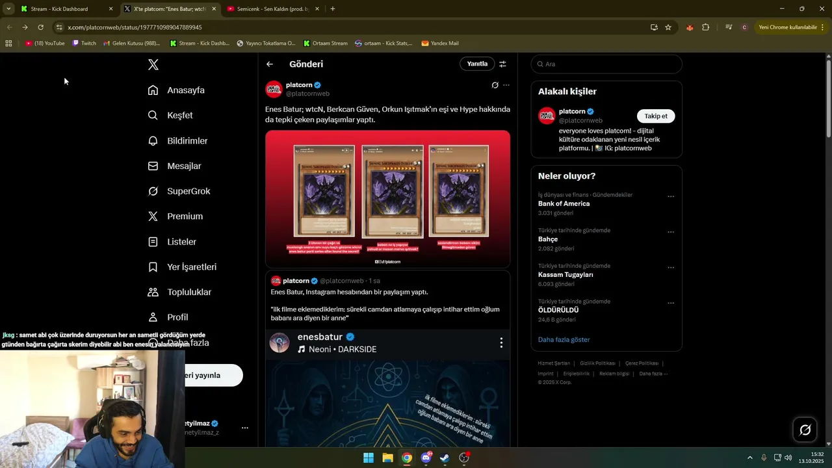Reload the page
The width and height of the screenshot is (832, 468).
pyautogui.click(x=40, y=27)
